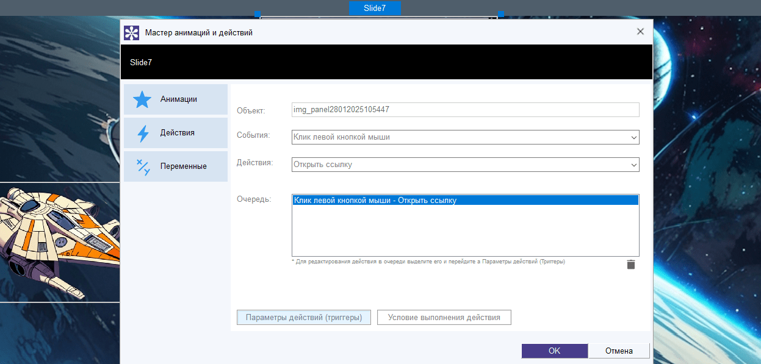Click the lightning bolt icon for Действия
This screenshot has width=761, height=364.
click(143, 133)
